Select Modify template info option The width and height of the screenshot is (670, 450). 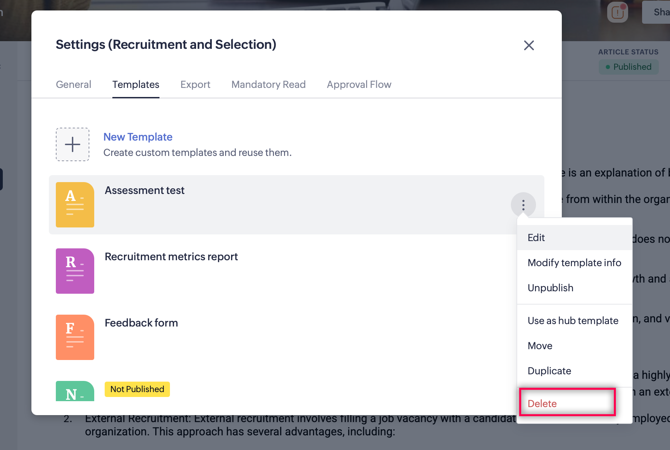pos(574,263)
